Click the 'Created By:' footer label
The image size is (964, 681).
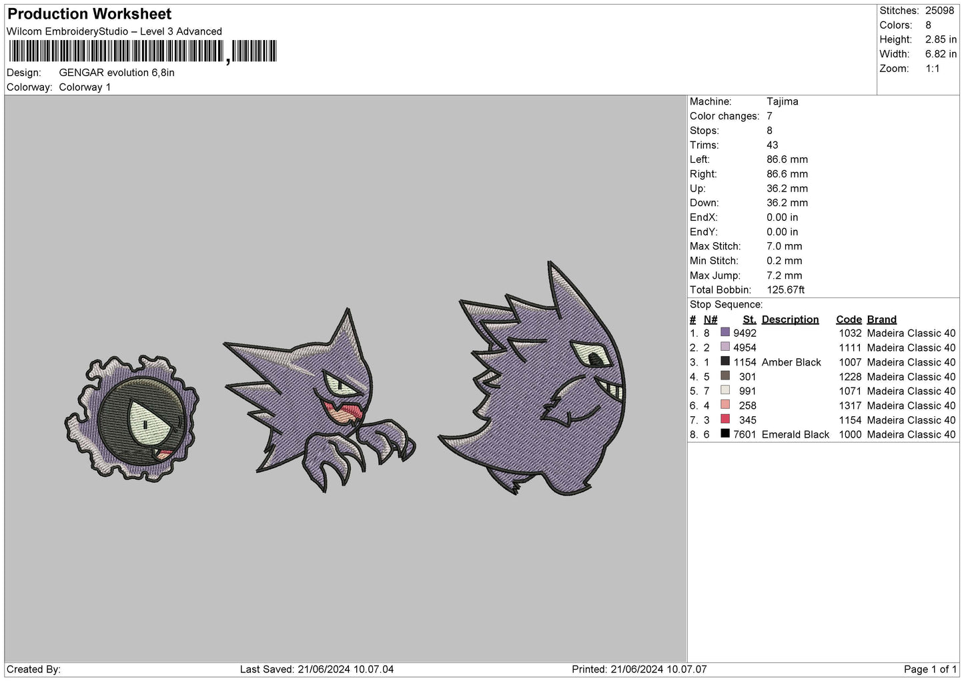point(34,669)
